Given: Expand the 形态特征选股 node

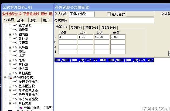Looking at the screenshot, I should tap(10, 99).
